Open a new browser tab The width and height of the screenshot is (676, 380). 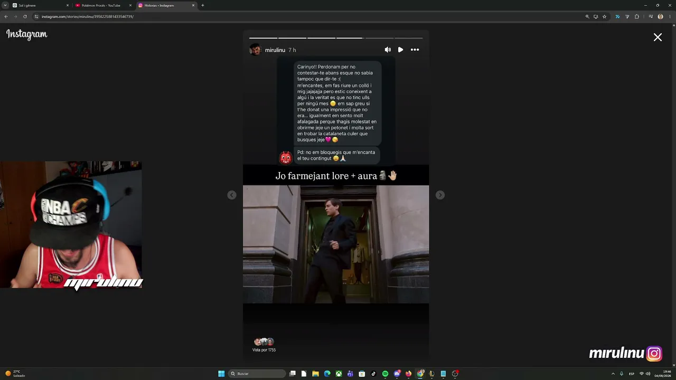203,5
